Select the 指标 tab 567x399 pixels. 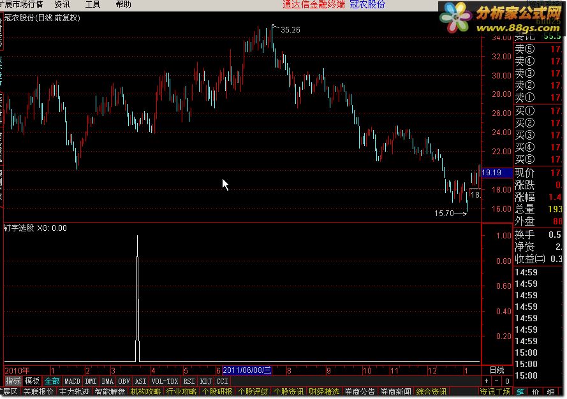click(13, 381)
